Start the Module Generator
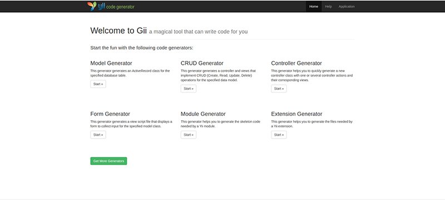This screenshot has width=445, height=200. 189,135
